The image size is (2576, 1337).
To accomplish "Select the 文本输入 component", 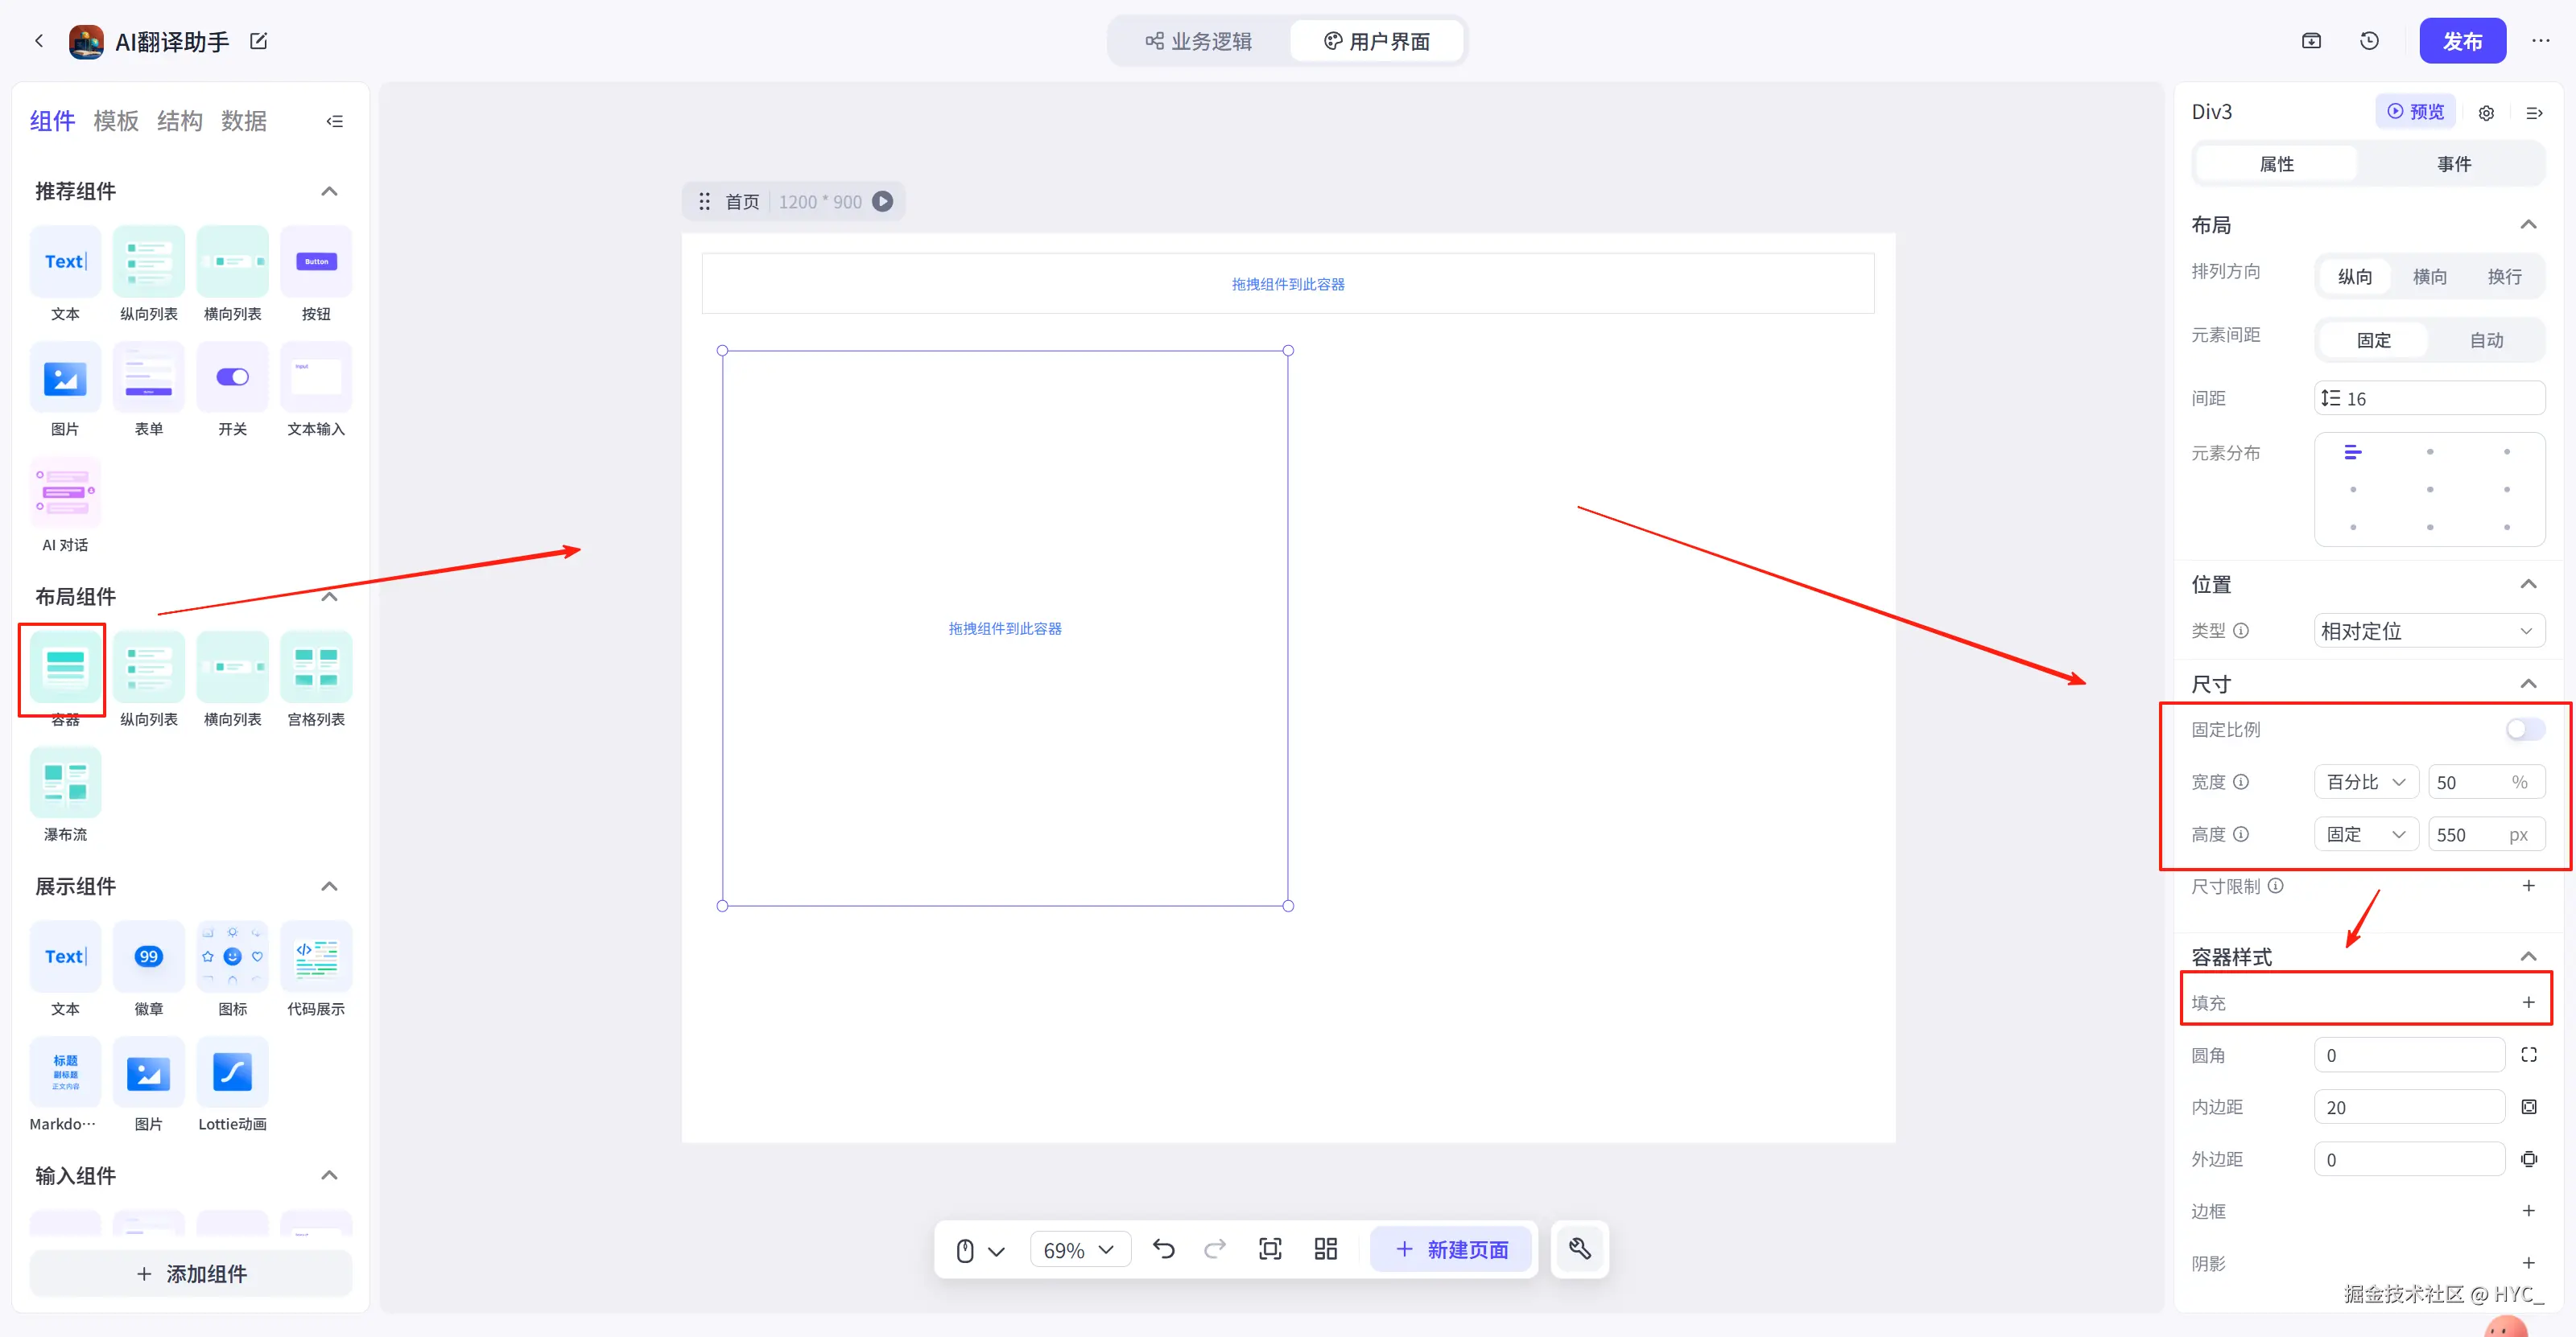I will coord(316,389).
